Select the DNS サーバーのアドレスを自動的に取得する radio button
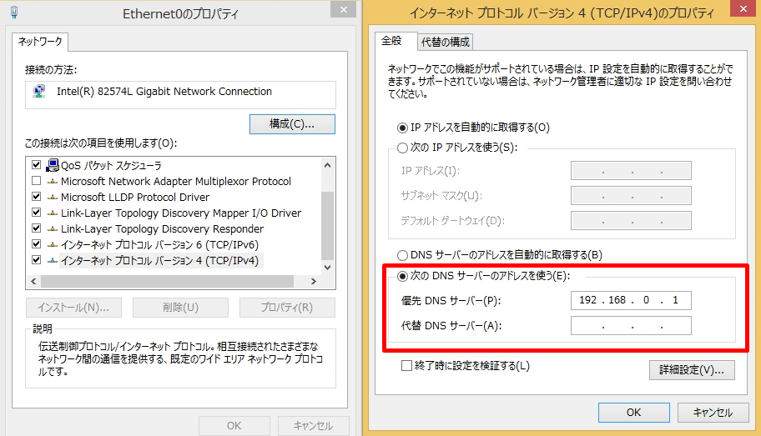 tap(402, 255)
